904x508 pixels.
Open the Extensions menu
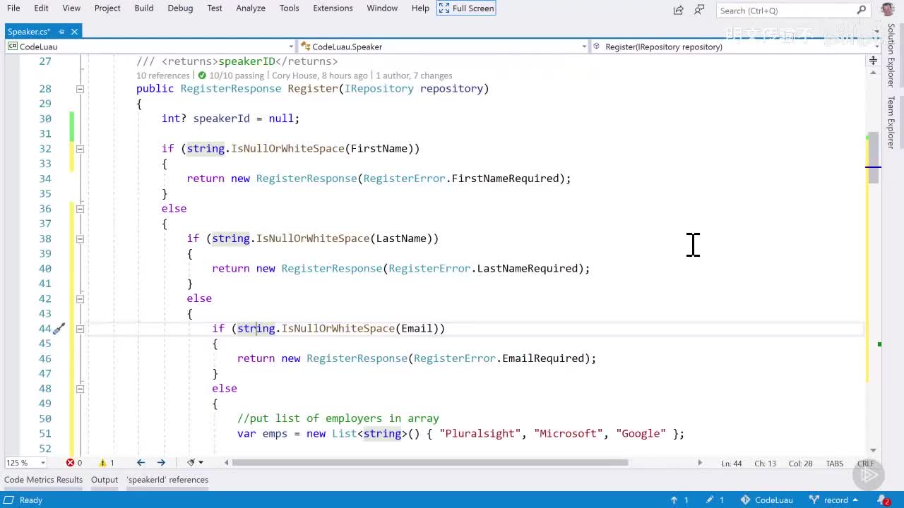pos(333,8)
